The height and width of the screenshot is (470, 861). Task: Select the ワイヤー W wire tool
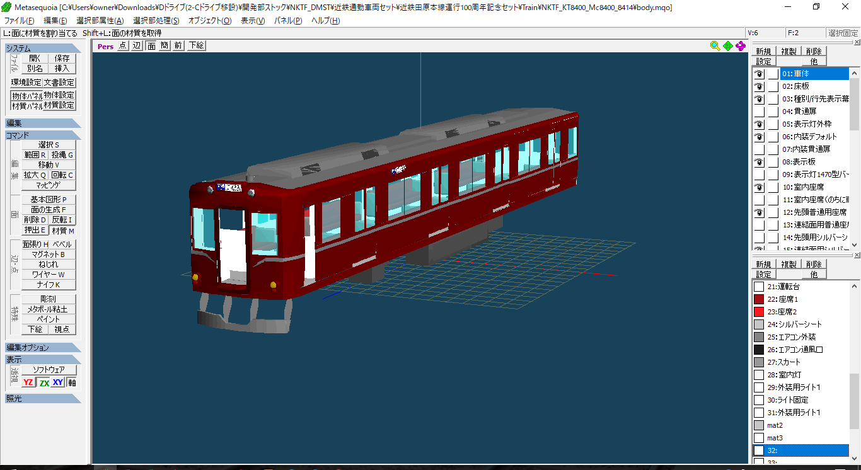(49, 275)
